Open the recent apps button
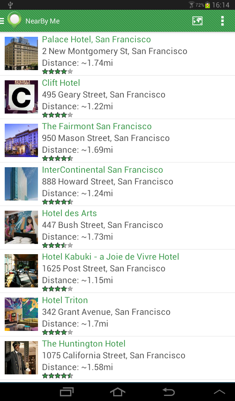This screenshot has width=235, height=401. pos(67,392)
